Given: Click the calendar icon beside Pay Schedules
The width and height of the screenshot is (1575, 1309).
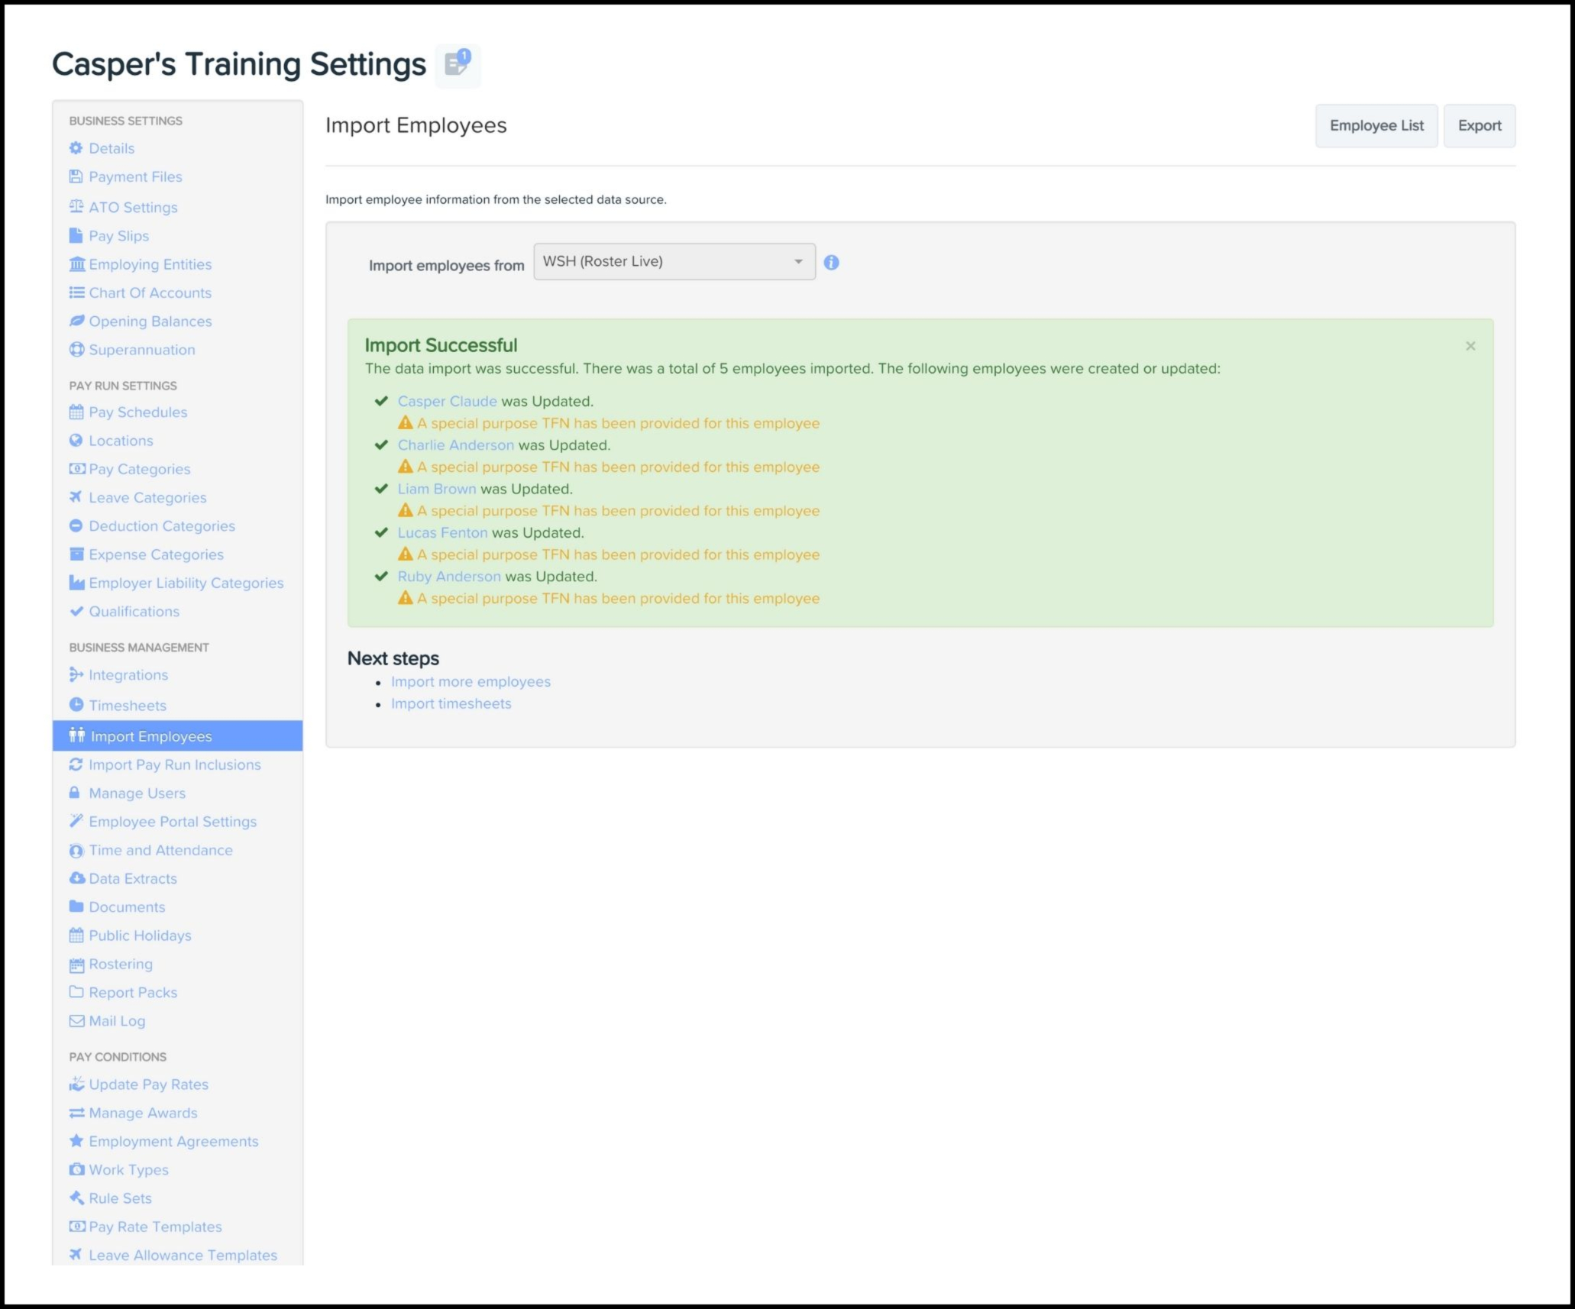Looking at the screenshot, I should coord(76,412).
